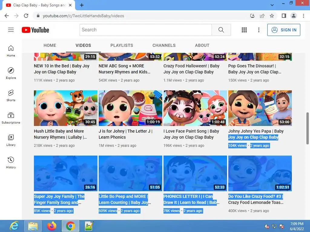Viewport: 310px width, 232px height.
Task: Open the YouTube hamburger guide menu
Action: pos(11,30)
